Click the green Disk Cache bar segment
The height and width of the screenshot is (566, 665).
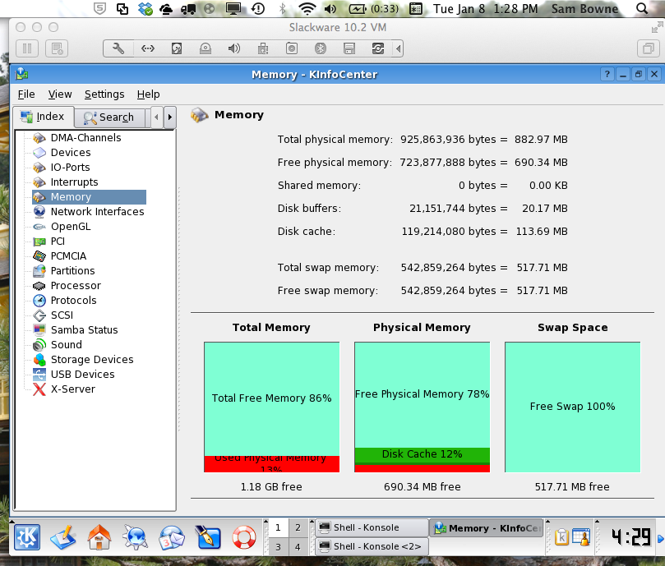point(422,454)
